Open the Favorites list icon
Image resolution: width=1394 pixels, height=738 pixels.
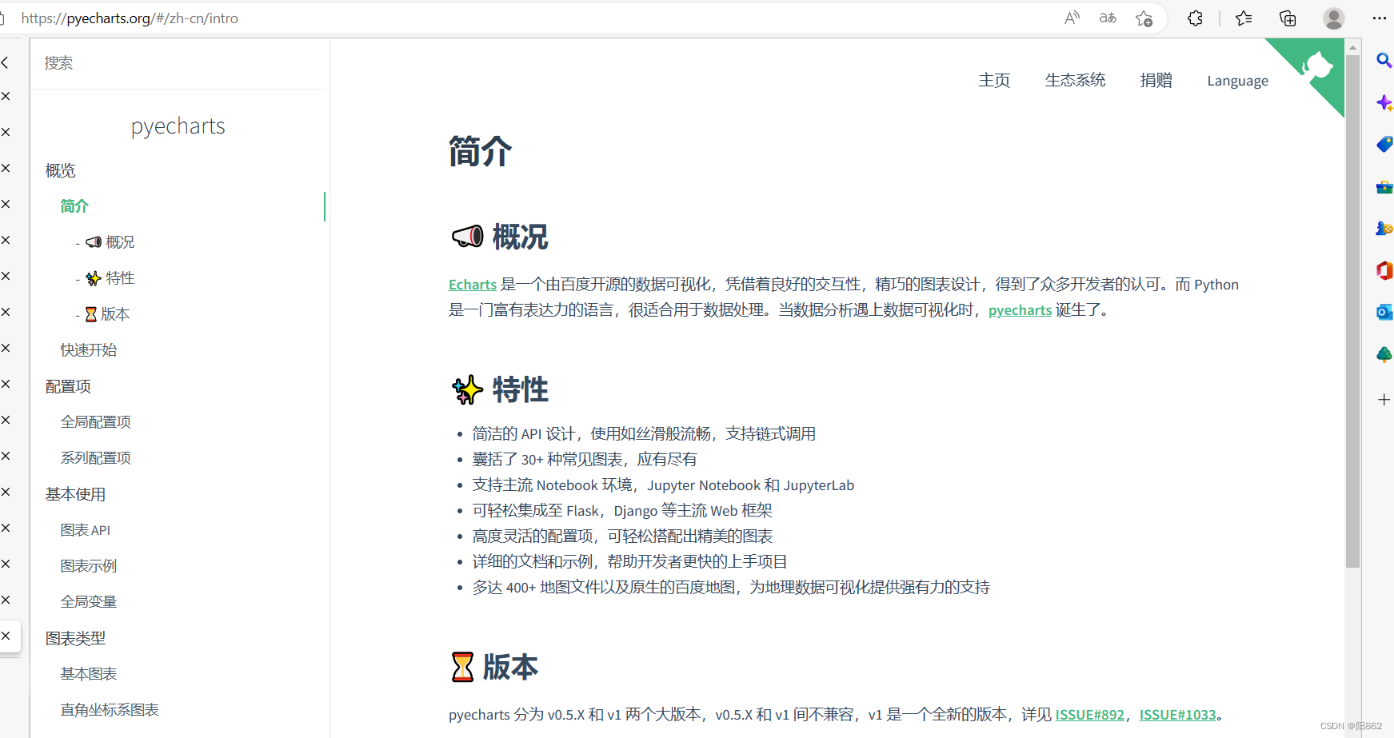[x=1244, y=18]
